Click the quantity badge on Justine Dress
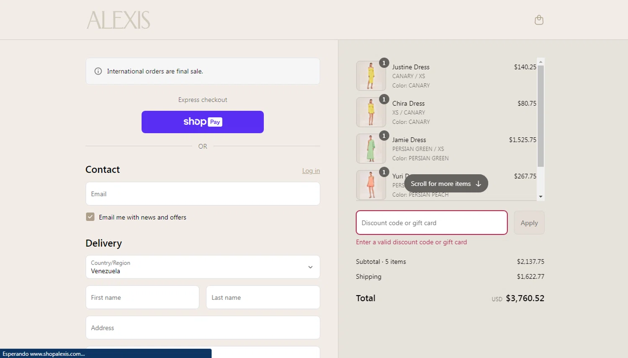 point(384,63)
